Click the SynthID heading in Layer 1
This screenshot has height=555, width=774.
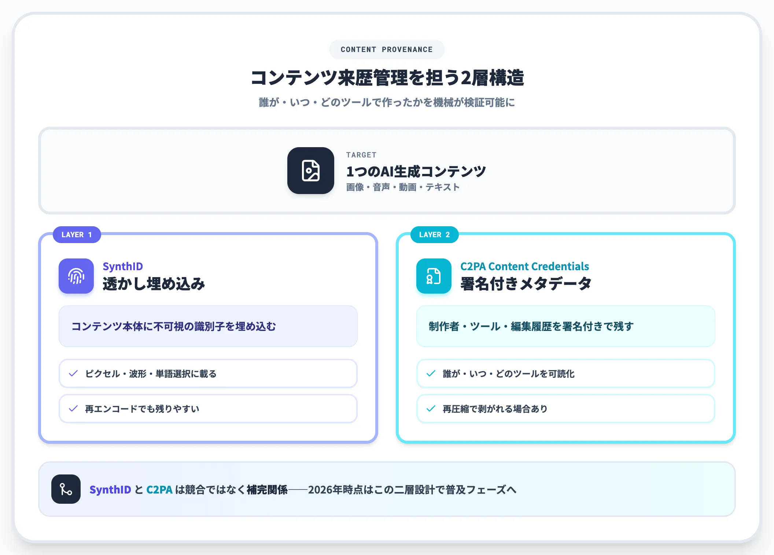click(x=123, y=266)
